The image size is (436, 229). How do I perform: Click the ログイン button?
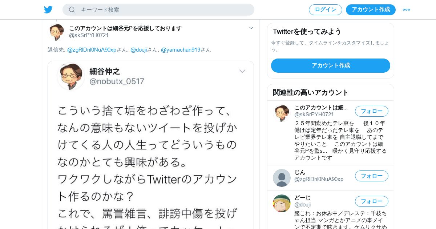coord(326,10)
